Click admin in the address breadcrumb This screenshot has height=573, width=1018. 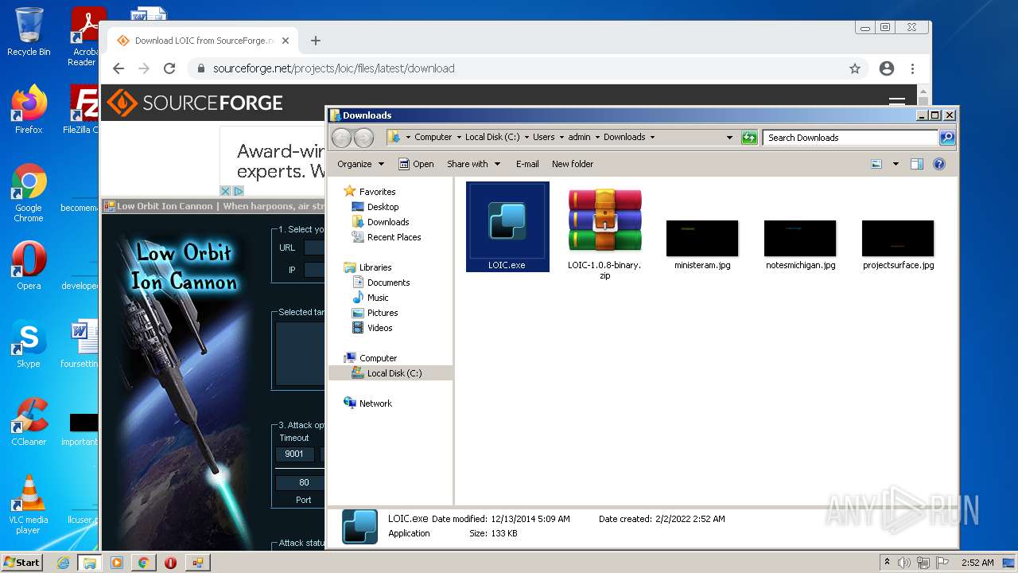click(x=579, y=137)
